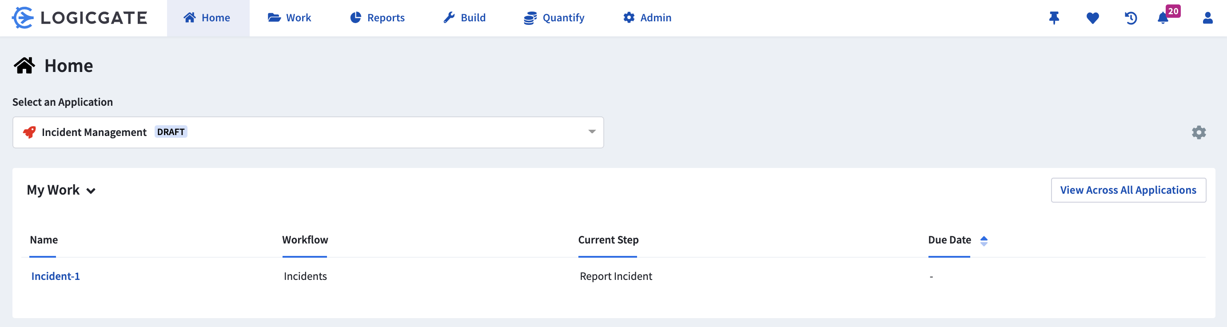Click the DRAFT badge
Viewport: 1227px width, 327px height.
[171, 132]
